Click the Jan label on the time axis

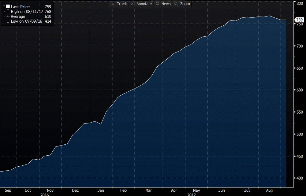coord(100,190)
